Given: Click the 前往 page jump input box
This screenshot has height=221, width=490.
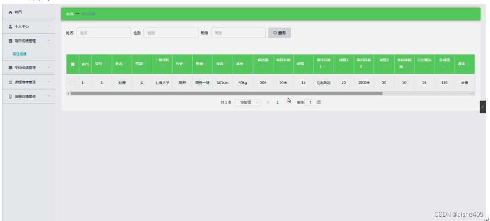Looking at the screenshot, I should [310, 102].
